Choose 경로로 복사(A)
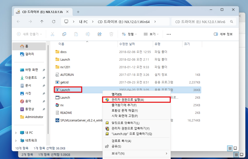248x159 pixels. [137, 141]
